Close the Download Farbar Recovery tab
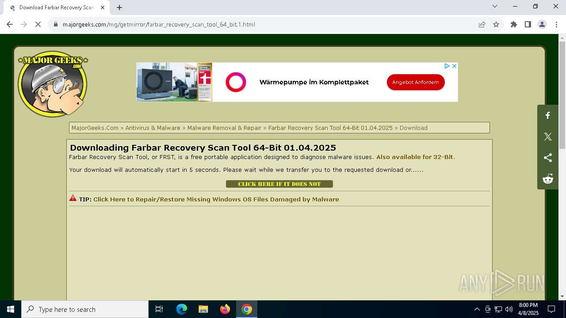The height and width of the screenshot is (318, 566). (103, 8)
